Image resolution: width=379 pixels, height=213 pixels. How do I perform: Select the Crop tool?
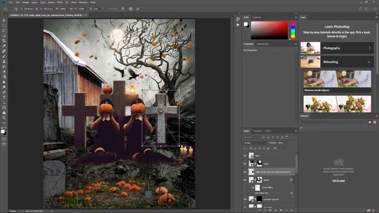point(4,41)
